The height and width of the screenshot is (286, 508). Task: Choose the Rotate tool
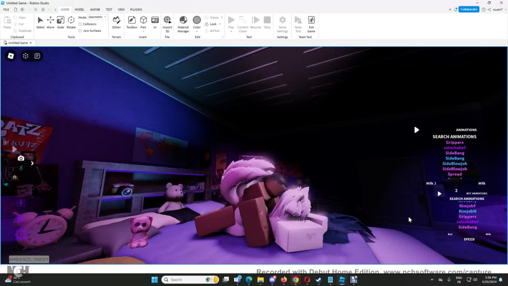(71, 22)
